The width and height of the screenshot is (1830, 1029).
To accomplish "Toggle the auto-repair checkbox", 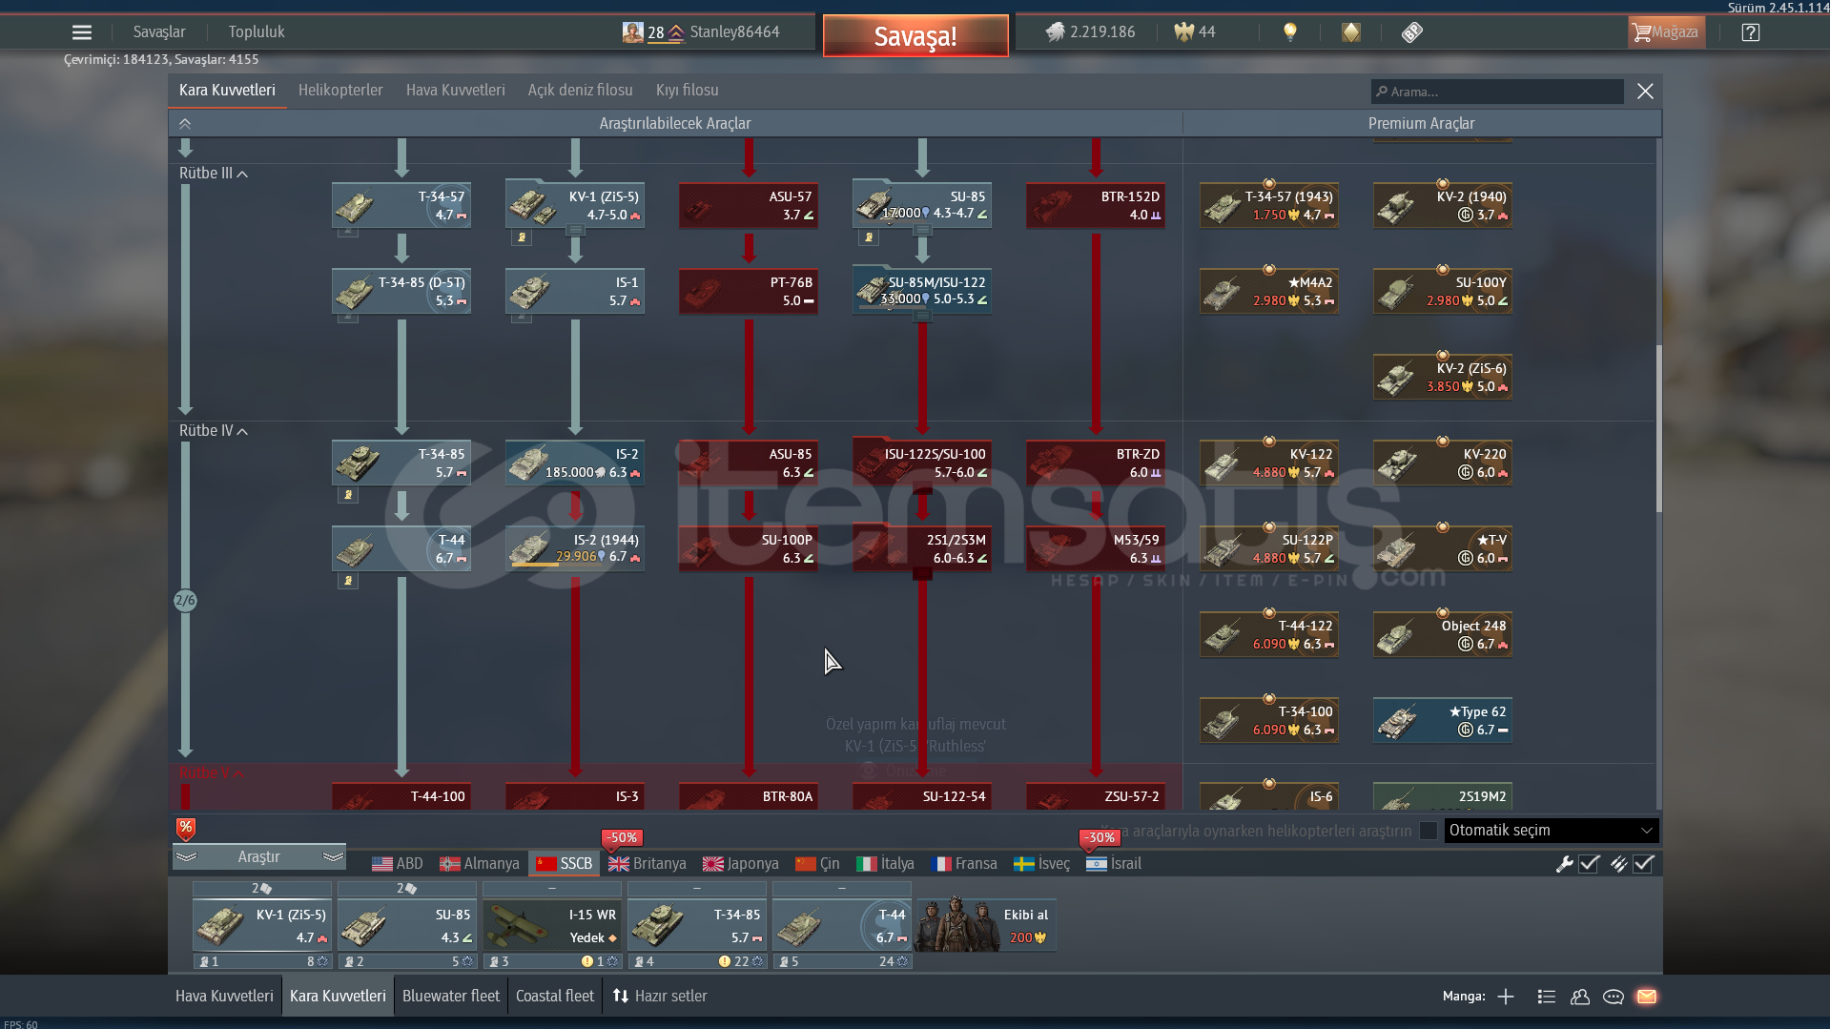I will [x=1589, y=864].
